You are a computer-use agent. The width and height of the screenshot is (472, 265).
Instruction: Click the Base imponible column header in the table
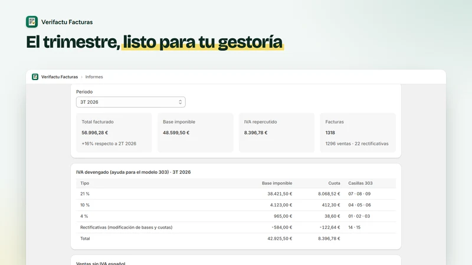click(277, 183)
